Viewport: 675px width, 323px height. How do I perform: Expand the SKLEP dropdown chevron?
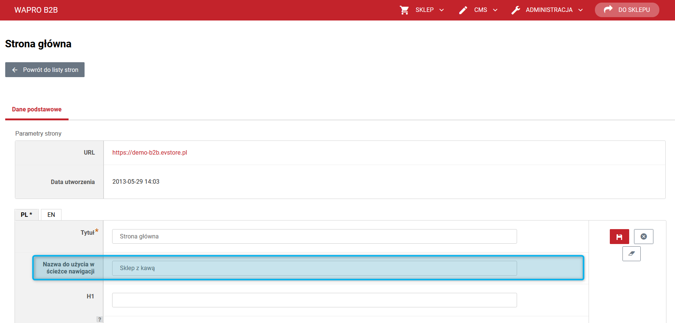tap(442, 10)
